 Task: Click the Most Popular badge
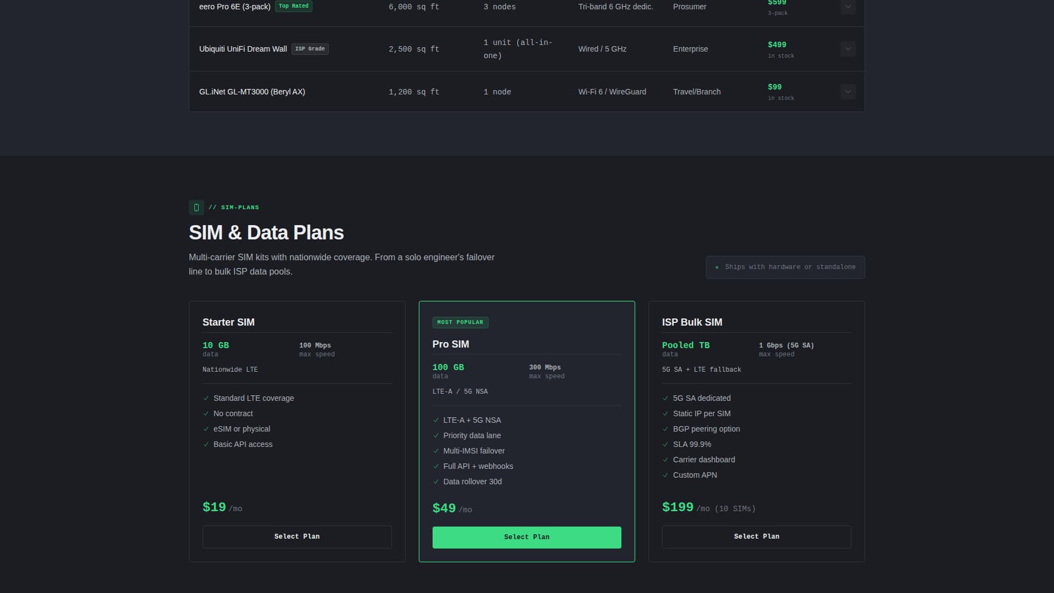[x=460, y=322]
